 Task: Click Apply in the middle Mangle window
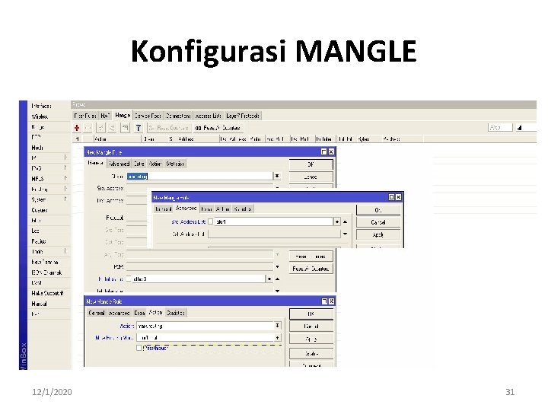[x=378, y=234]
